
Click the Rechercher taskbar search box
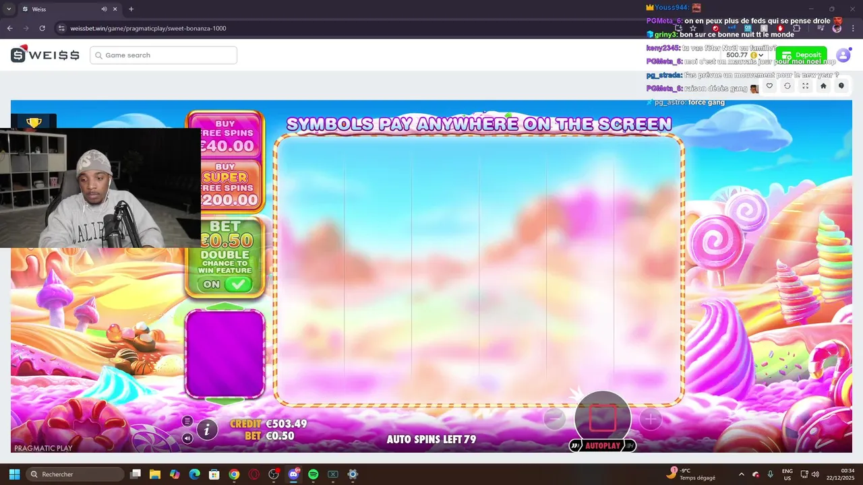click(x=76, y=474)
